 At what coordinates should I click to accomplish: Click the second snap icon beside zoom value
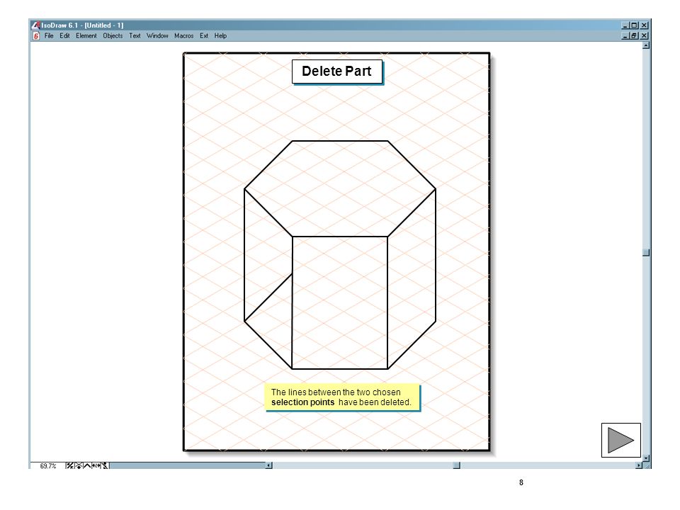[x=78, y=466]
